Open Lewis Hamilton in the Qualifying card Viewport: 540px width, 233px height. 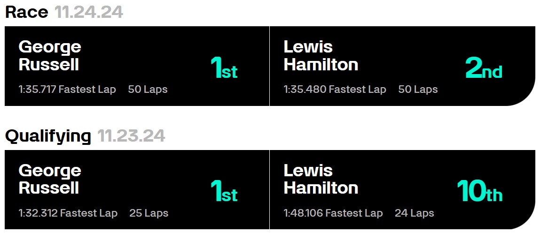click(x=321, y=180)
